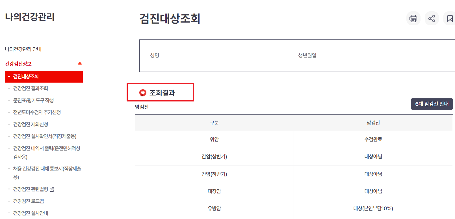Screen dimensions: 455x219
Task: Click the 6대 암검진 안내 button
Action: 432,104
